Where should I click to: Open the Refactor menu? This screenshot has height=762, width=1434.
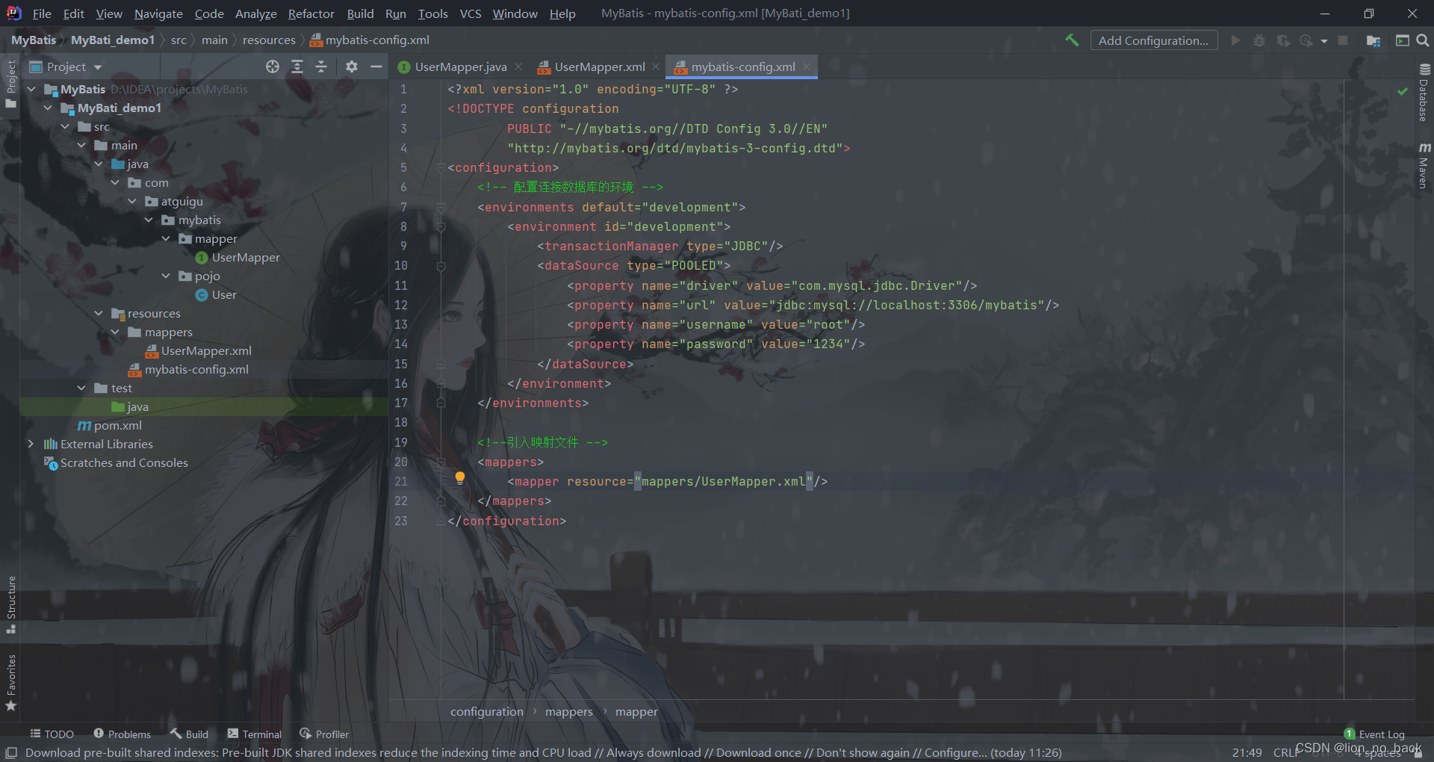point(311,13)
